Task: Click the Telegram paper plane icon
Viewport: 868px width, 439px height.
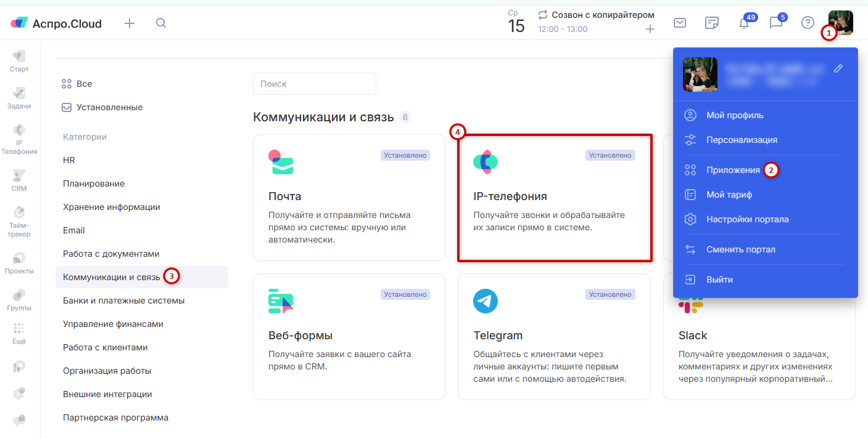Action: [486, 301]
